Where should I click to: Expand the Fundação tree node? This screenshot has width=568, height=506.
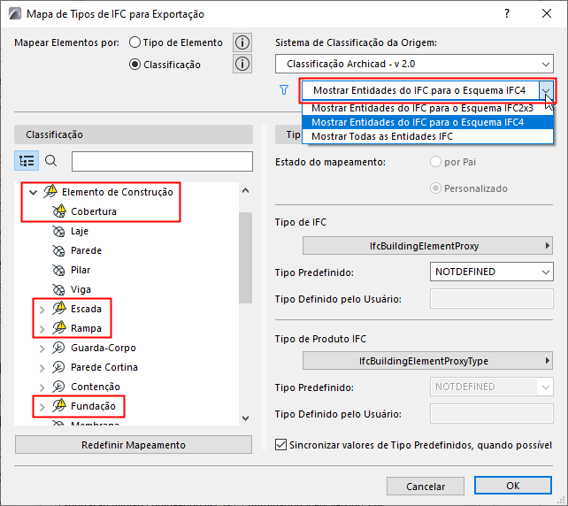[42, 407]
